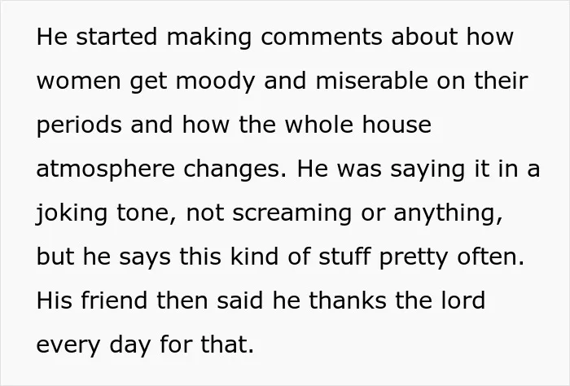This screenshot has width=570, height=386.
Task: Click the word "saying" in fourth line
Action: point(427,169)
